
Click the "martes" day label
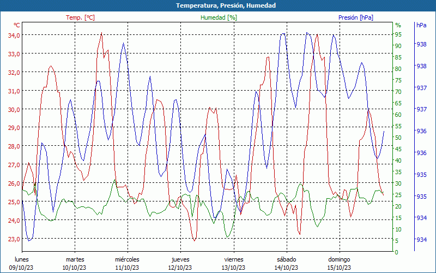tap(75, 259)
